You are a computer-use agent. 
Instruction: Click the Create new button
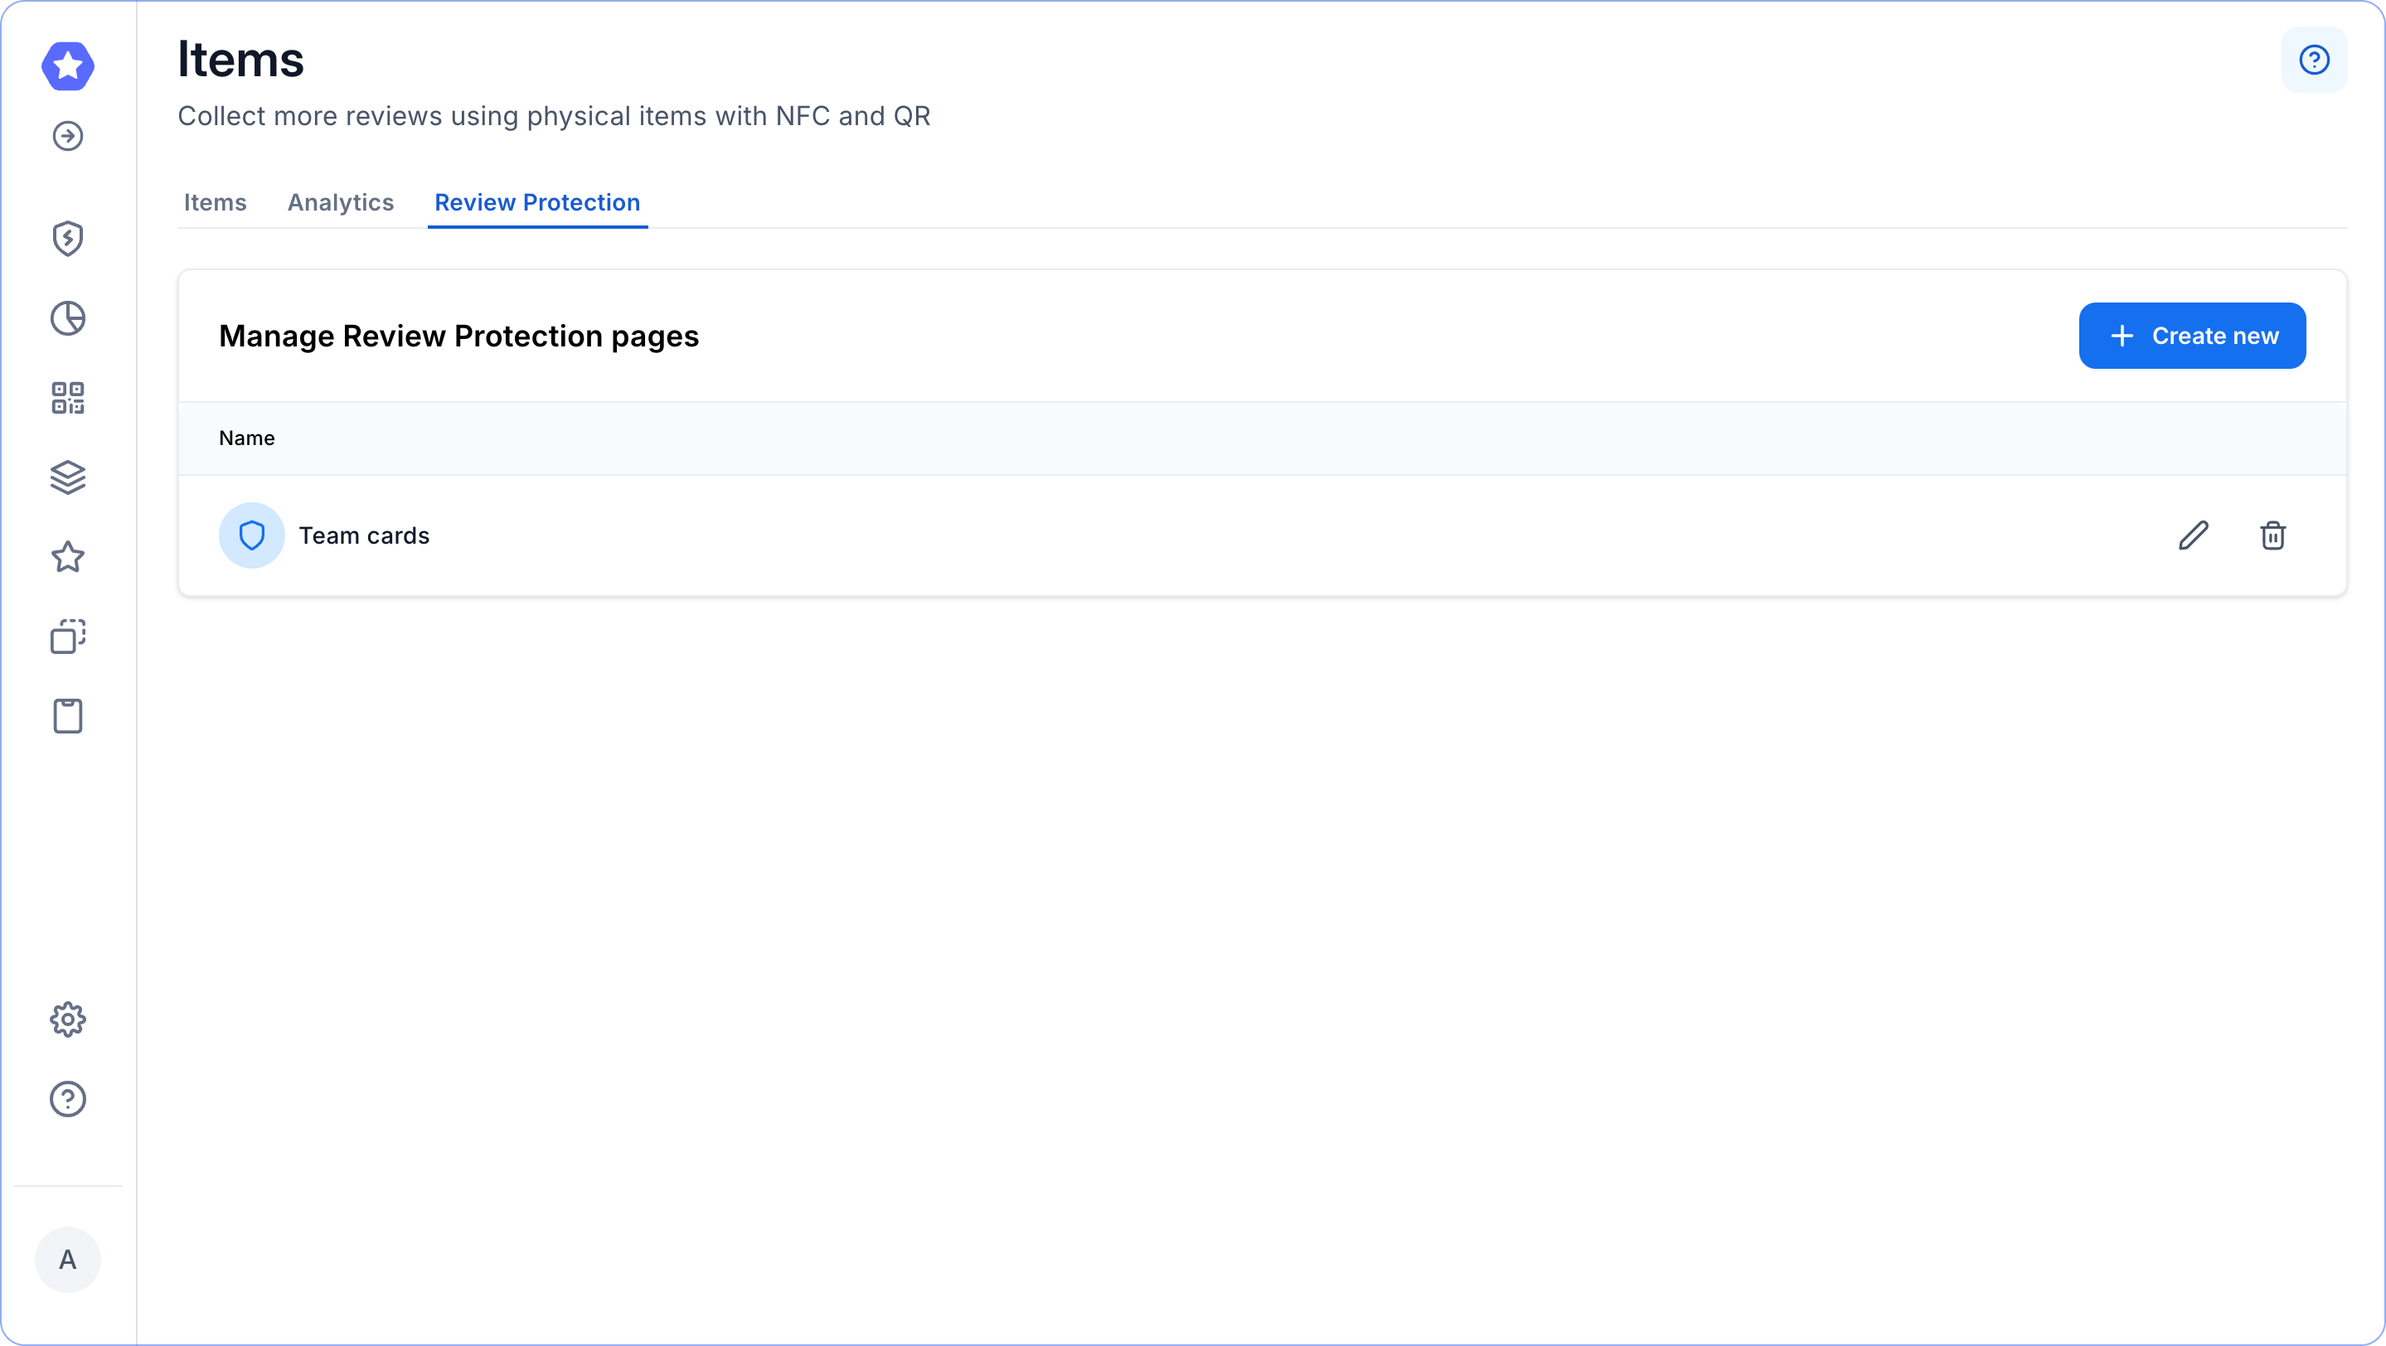coord(2191,336)
